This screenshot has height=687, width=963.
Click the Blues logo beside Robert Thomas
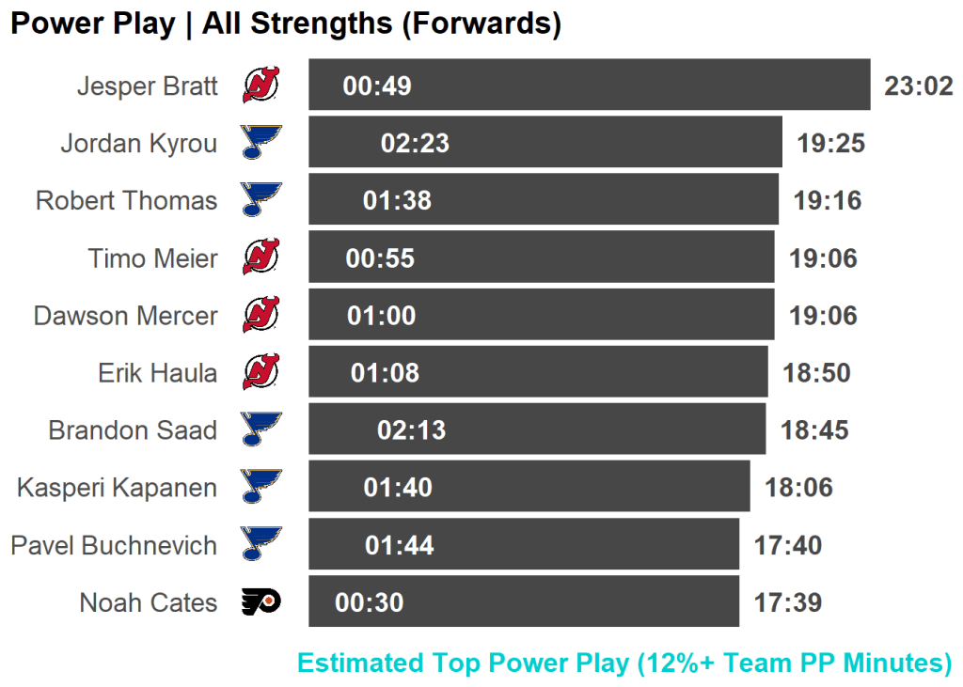260,200
